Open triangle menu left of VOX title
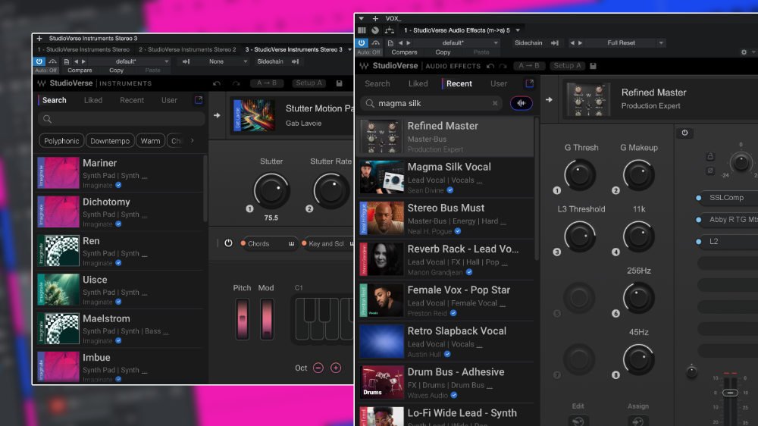Screen dimensions: 758x426 click(x=361, y=18)
